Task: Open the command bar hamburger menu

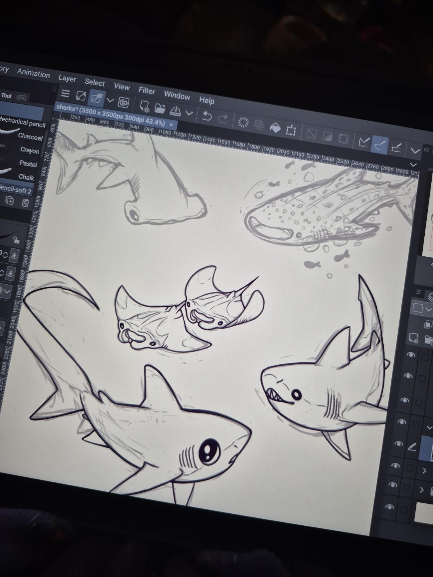Action: tap(65, 94)
